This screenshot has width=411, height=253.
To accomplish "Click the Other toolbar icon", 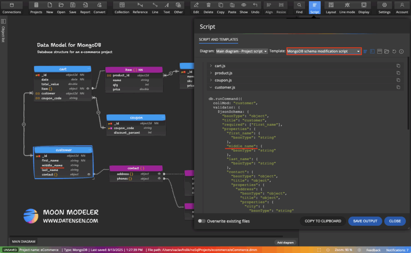I will 178,8.
